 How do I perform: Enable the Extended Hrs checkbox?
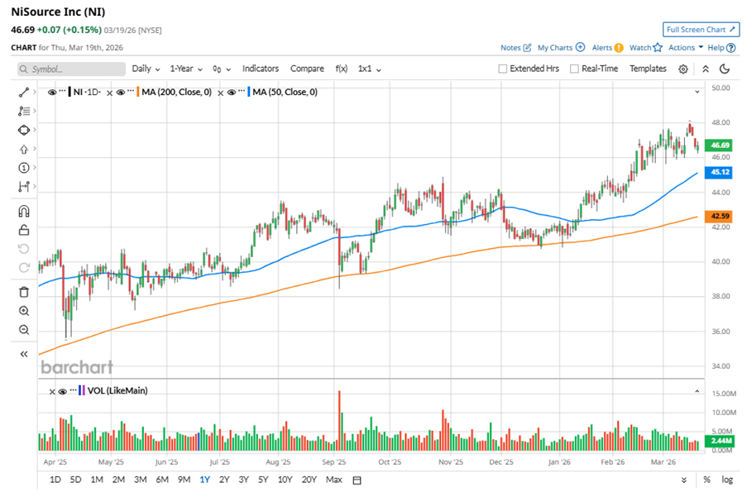pyautogui.click(x=503, y=69)
